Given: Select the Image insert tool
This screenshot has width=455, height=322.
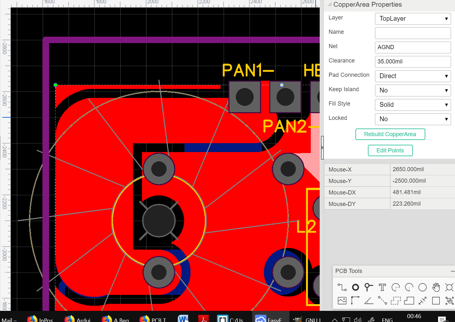Looking at the screenshot, I should [342, 301].
